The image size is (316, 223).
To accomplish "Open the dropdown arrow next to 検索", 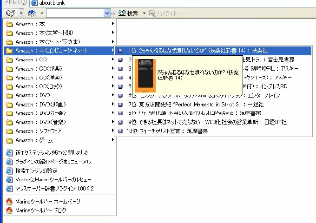I will coord(144,13).
